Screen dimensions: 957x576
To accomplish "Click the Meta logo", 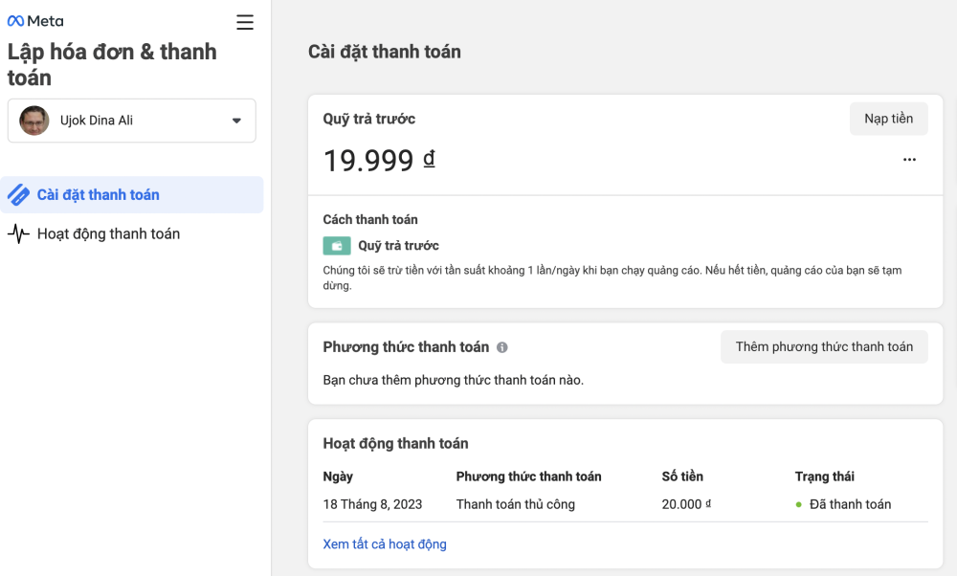I will coord(35,21).
